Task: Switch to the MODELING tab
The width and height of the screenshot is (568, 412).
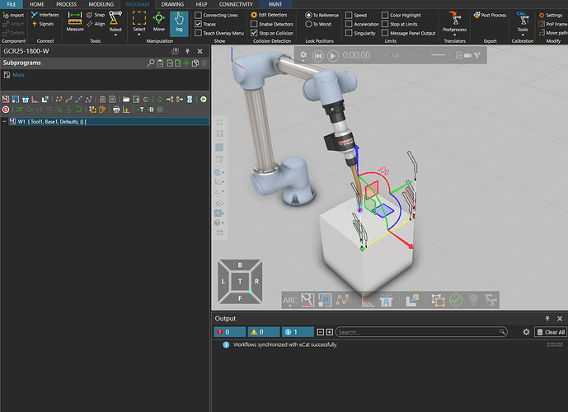Action: (101, 4)
